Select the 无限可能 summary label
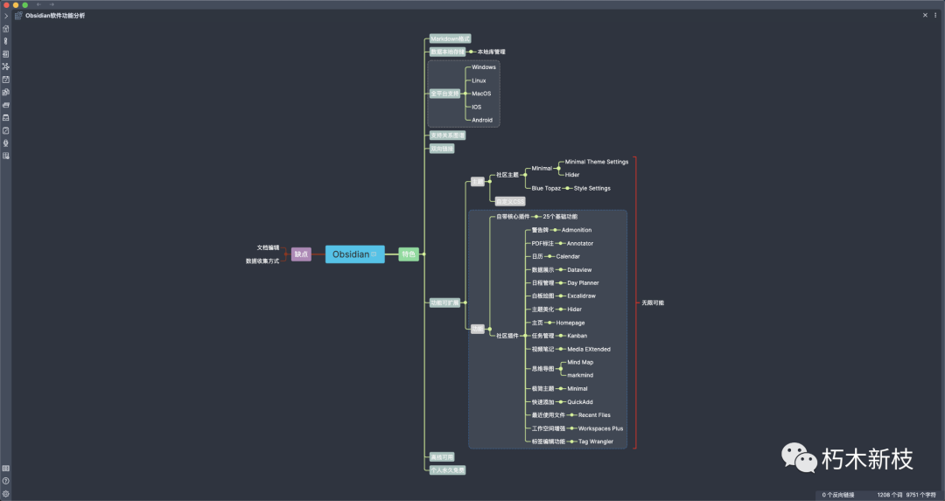This screenshot has width=945, height=501. pos(653,303)
